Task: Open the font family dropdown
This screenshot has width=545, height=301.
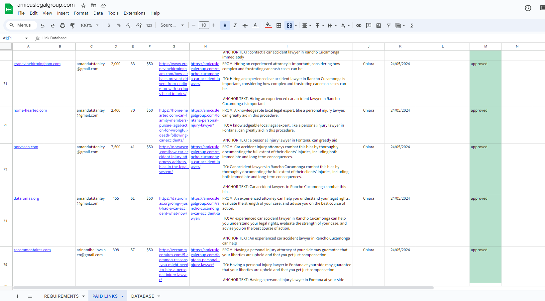Action: click(172, 26)
